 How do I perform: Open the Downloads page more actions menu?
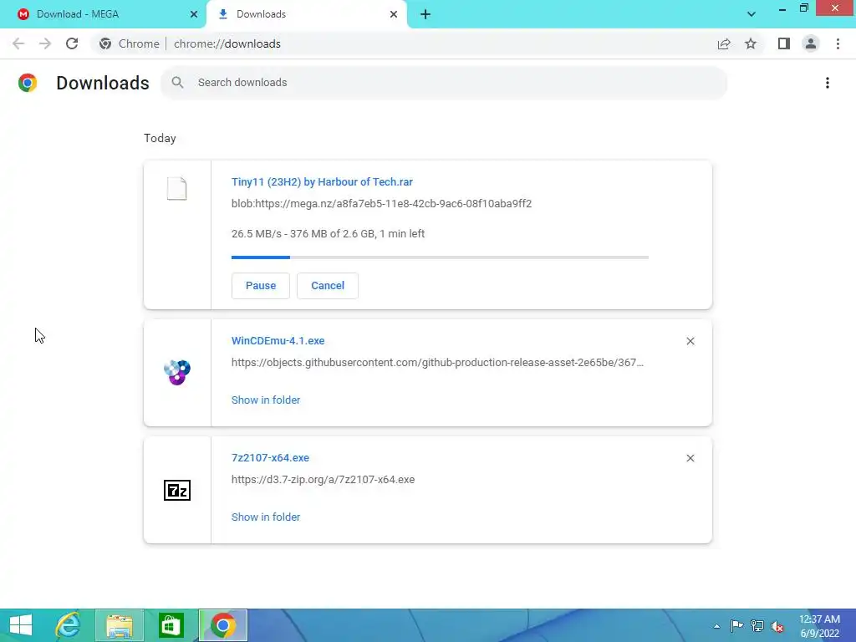(x=828, y=83)
